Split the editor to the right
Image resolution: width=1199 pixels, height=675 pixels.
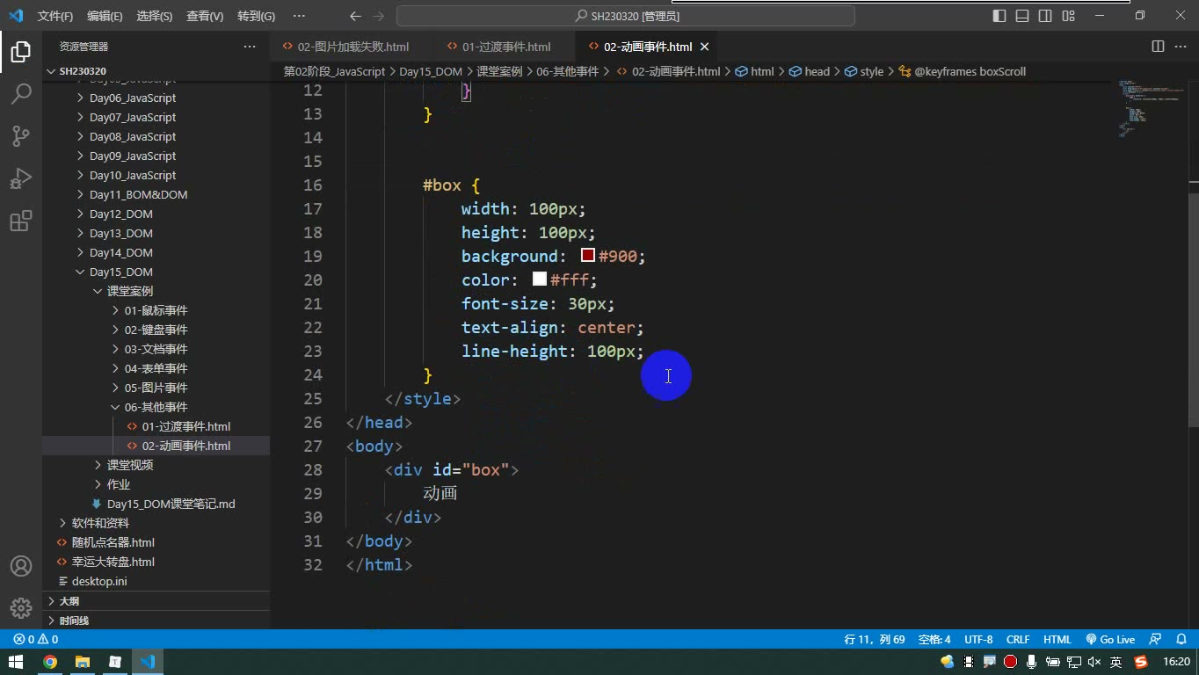click(1158, 47)
